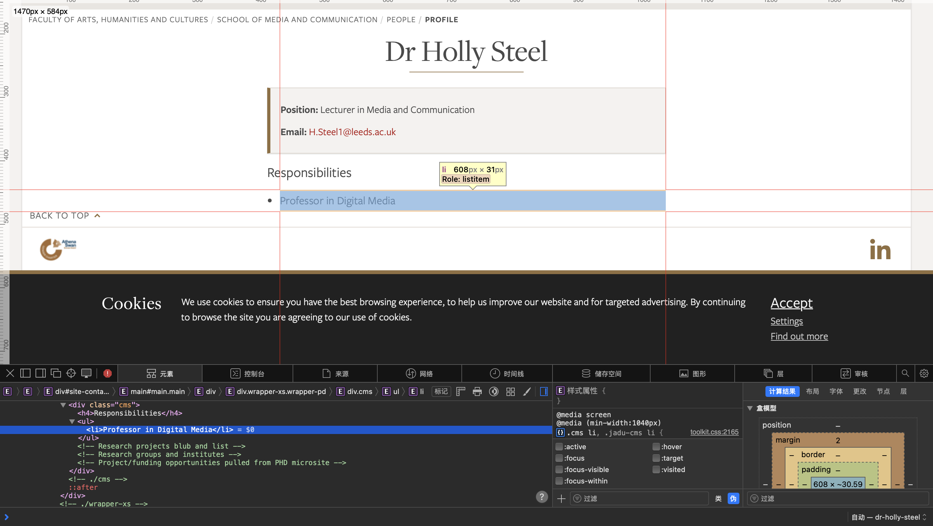Click the device settings monitor icon
The image size is (933, 526).
[x=86, y=373]
